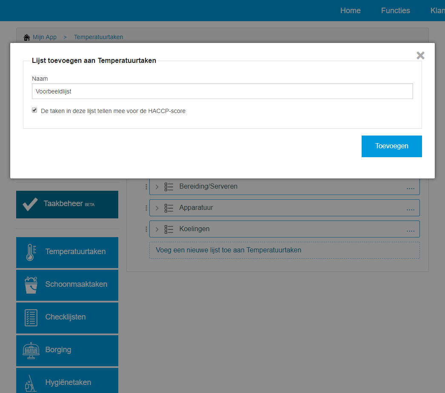Click drag handle of Bereiding/Serveren row
Image resolution: width=445 pixels, height=393 pixels.
(x=146, y=187)
